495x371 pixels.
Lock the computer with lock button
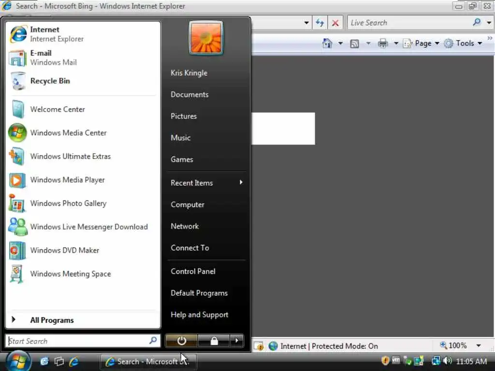coord(214,341)
